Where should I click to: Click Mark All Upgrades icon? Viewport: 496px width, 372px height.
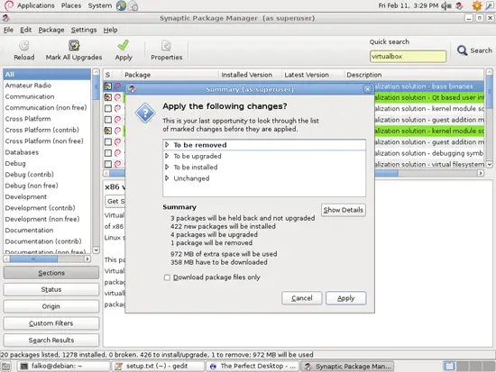pyautogui.click(x=74, y=46)
